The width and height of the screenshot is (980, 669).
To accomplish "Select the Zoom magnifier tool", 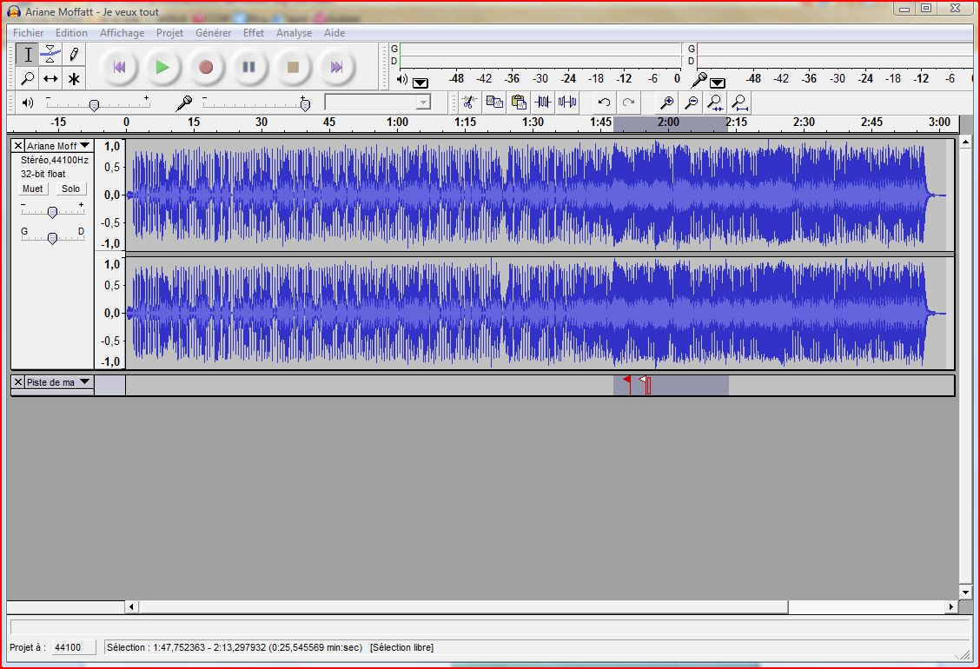I will click(28, 78).
